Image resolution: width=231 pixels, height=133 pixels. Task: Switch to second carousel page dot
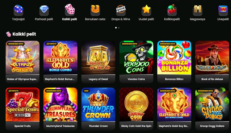(x=119, y=28)
